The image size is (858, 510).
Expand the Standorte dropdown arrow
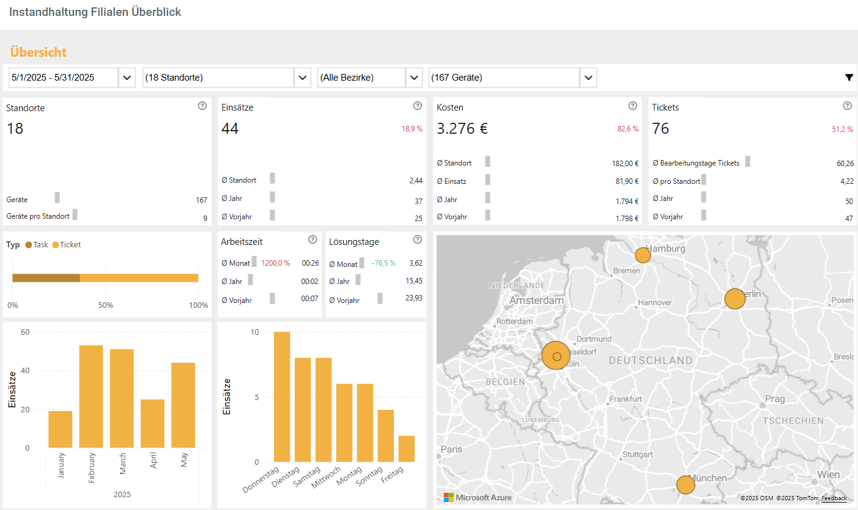[x=303, y=78]
